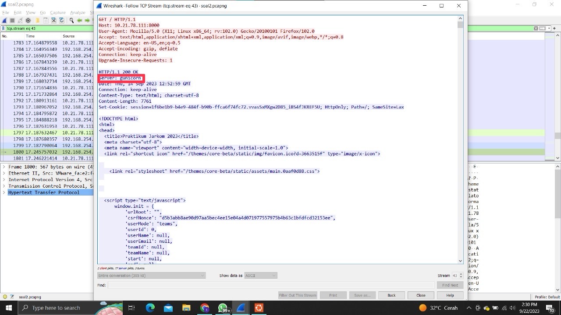Screen dimensions: 561x315
Task: Change Show data as from ASCII
Action: (x=260, y=275)
